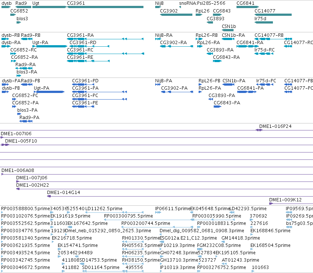This screenshot has height=273, width=313.
Task: Select the 'RP003300795.5prime' EST label
Action: 128,216
